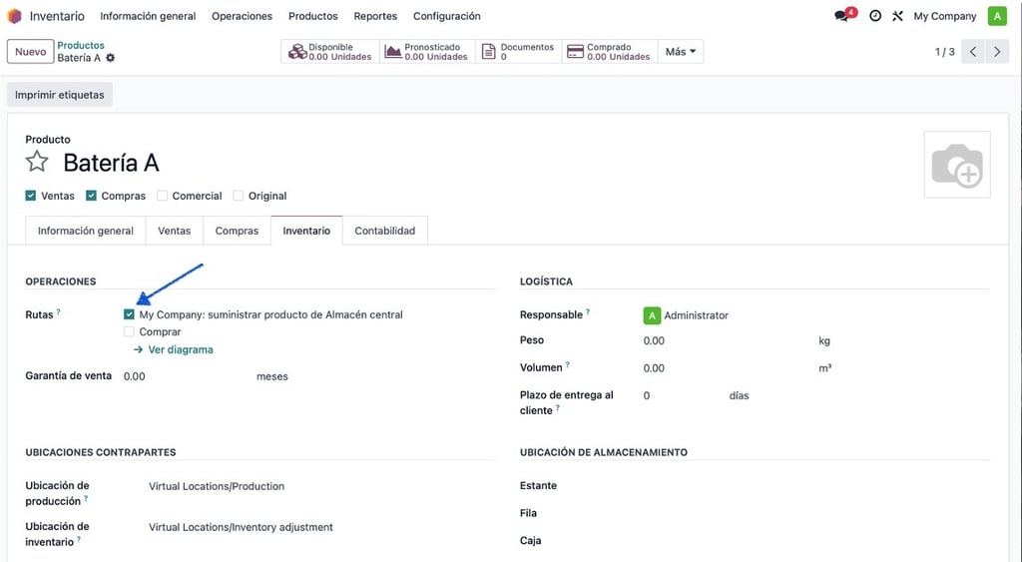Show help tooltip for Ubicación de producción
The image size is (1022, 562).
(86, 499)
